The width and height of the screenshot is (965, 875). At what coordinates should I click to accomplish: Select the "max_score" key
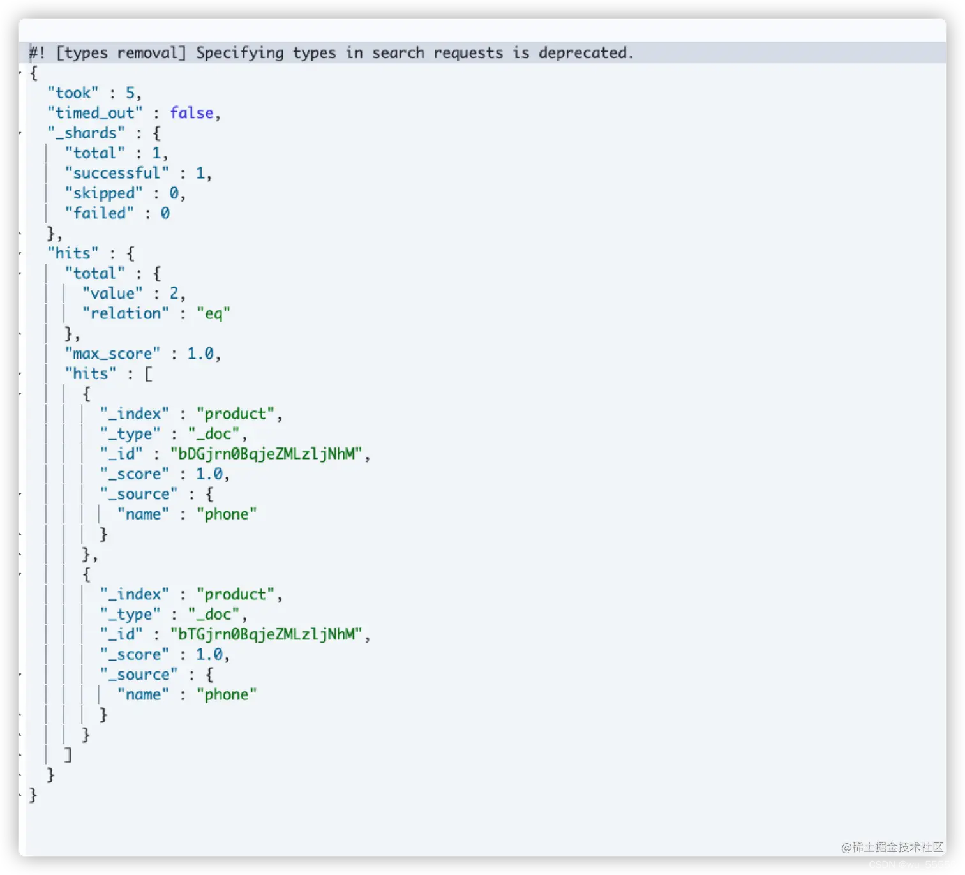[x=112, y=354]
